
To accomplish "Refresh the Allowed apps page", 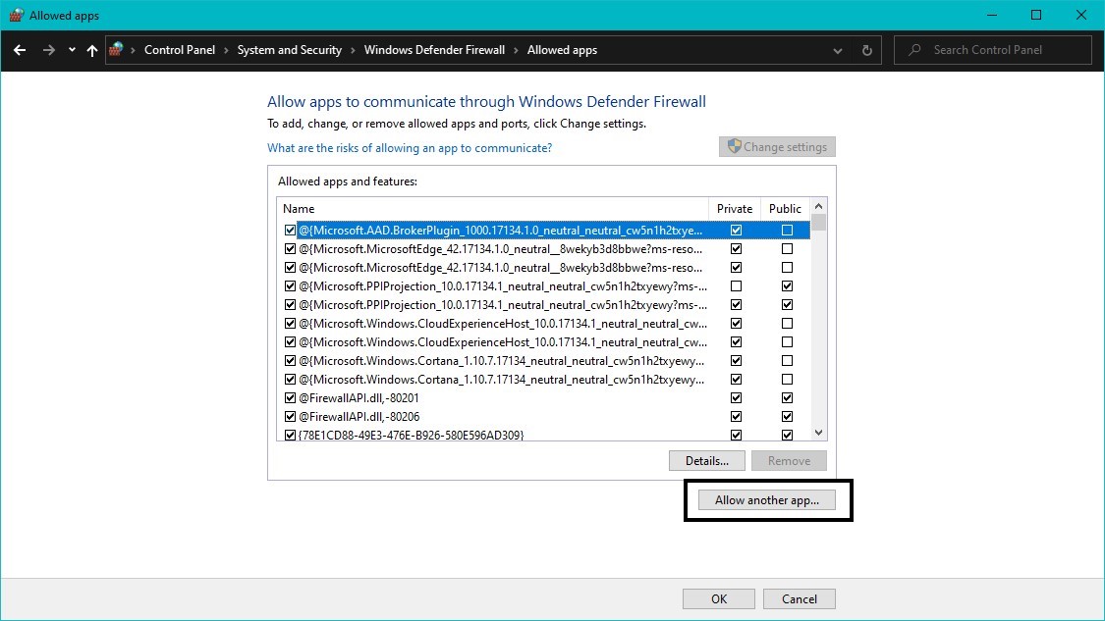I will tap(866, 50).
